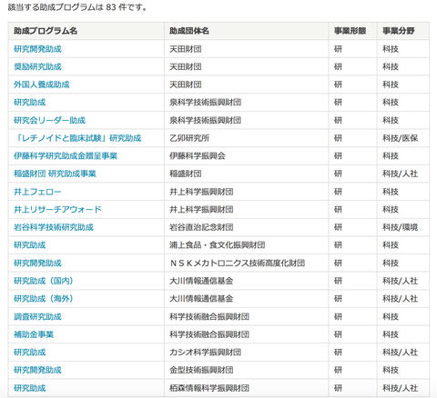
Task: Click 泉科学技術振興財団 cell in 研究会リーダー助成 row
Action: 247,120
